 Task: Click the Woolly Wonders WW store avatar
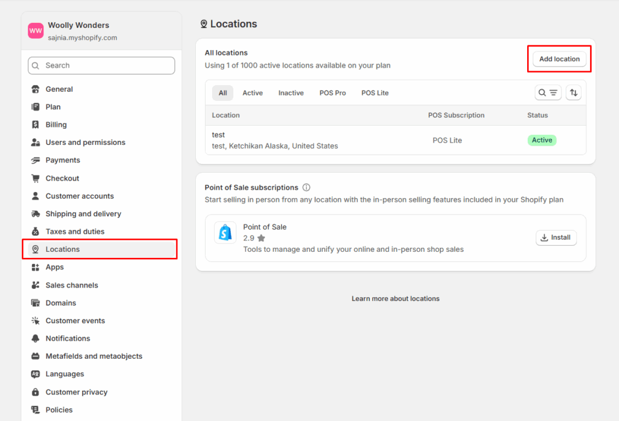pos(36,31)
